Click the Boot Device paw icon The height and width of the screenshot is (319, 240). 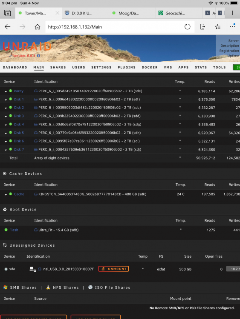5,209
